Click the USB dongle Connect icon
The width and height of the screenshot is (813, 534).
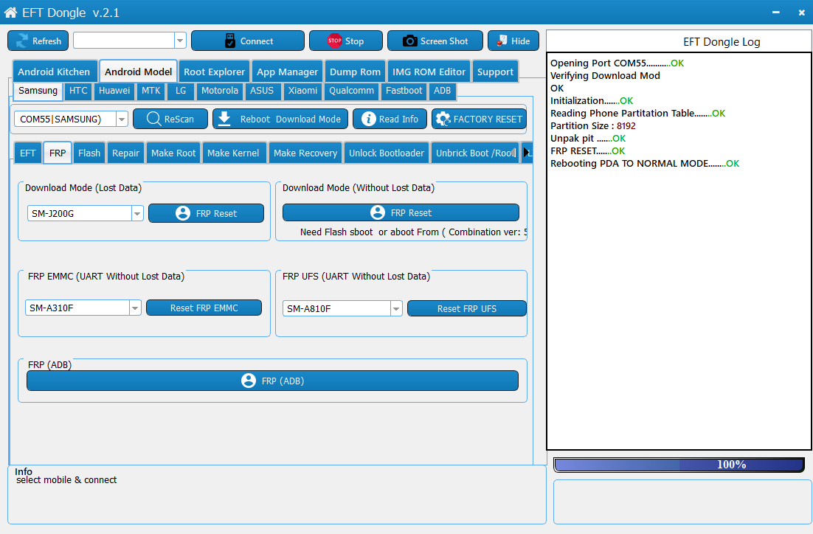point(230,41)
